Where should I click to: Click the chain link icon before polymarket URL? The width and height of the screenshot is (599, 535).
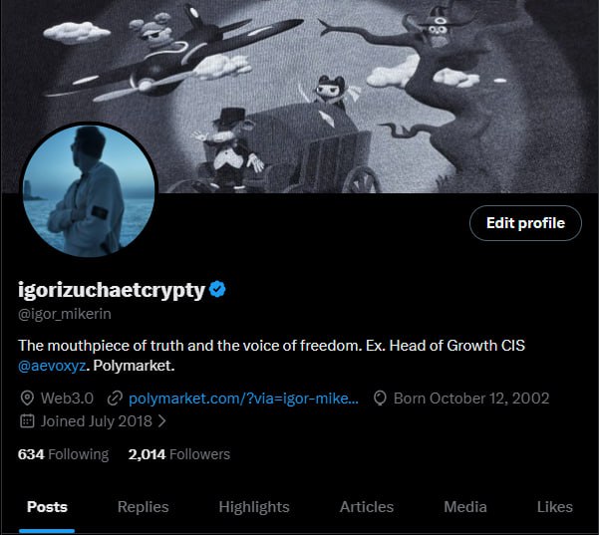tap(115, 399)
